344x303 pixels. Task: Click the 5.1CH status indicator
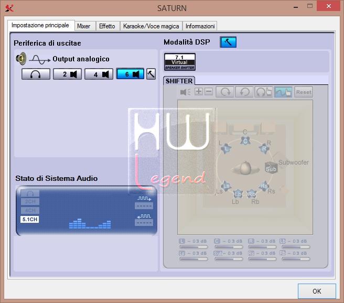tap(29, 219)
